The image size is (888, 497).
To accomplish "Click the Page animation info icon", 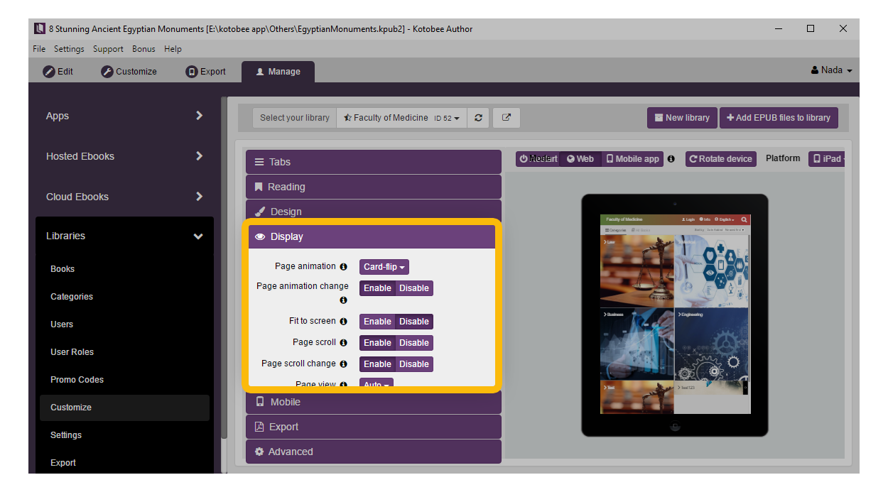I will click(343, 266).
